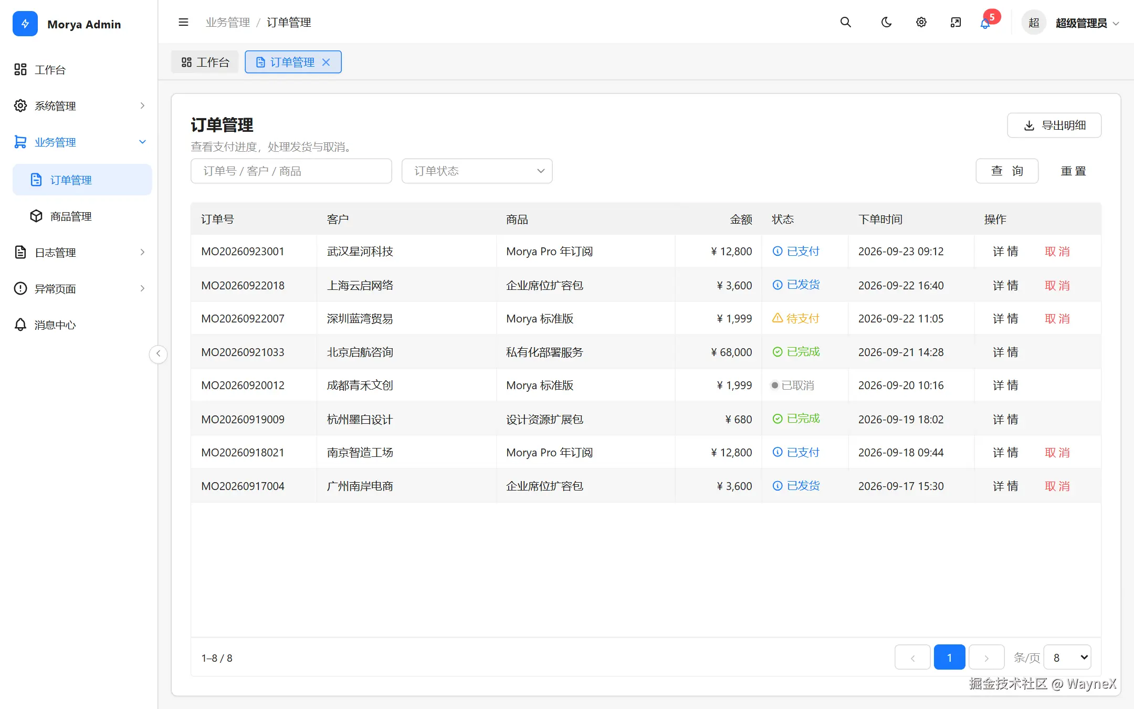Close the 订单管理 tab

click(326, 62)
